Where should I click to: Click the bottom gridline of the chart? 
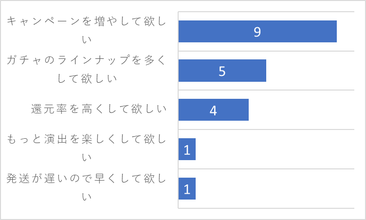click(x=266, y=208)
